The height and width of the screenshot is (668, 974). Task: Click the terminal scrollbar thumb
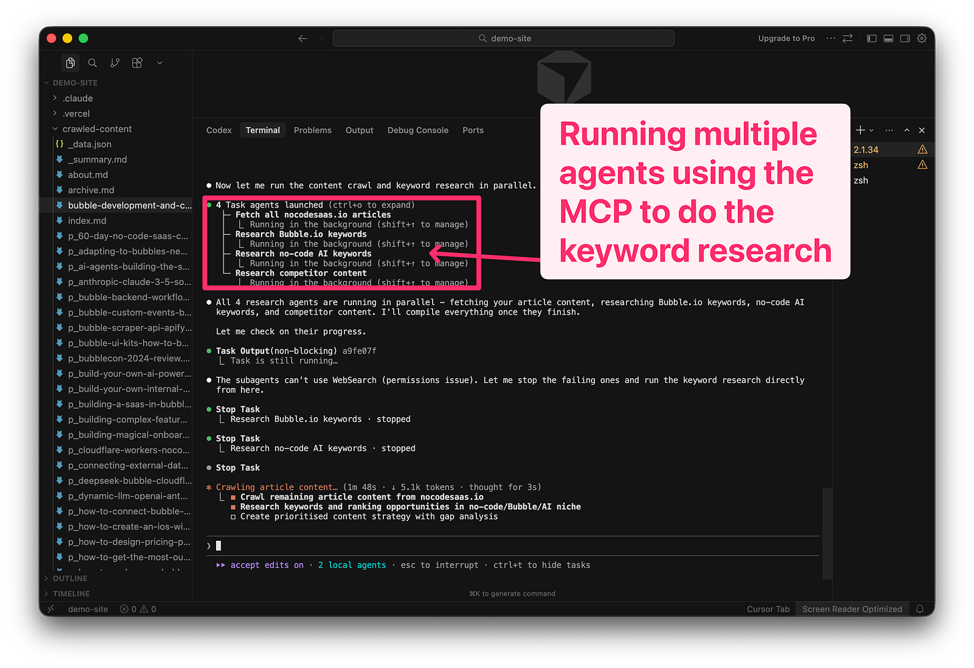tap(827, 533)
